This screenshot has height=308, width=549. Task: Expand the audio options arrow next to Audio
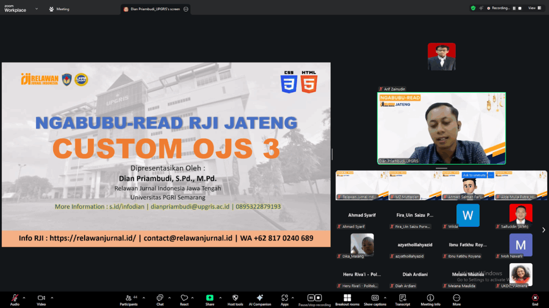coord(25,297)
